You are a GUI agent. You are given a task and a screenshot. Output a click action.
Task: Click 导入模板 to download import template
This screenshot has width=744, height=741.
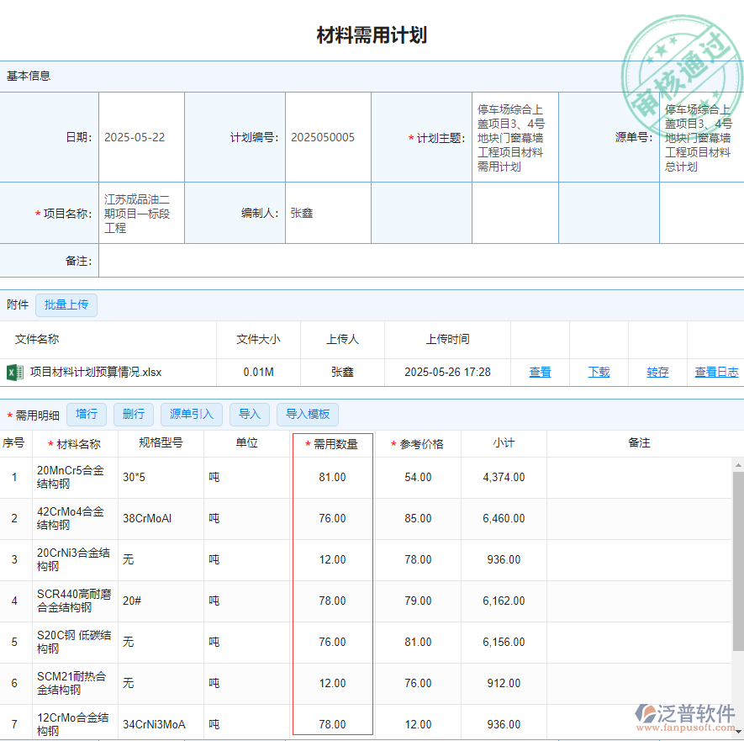tap(308, 414)
